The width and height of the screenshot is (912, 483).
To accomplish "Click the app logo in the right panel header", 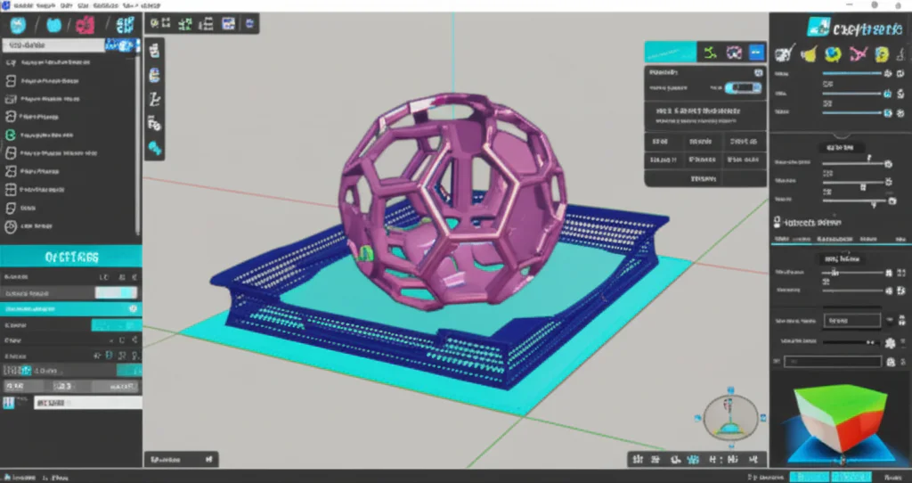I will [819, 27].
